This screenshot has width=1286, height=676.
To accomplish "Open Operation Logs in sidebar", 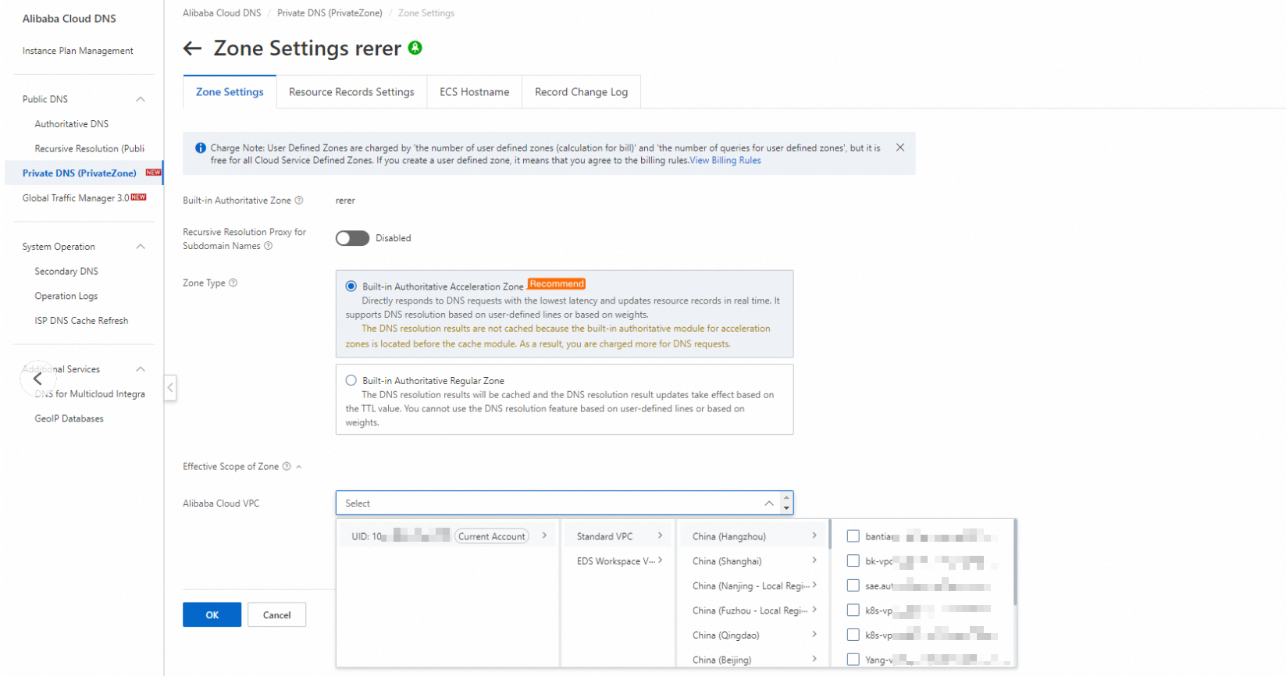I will 66,296.
